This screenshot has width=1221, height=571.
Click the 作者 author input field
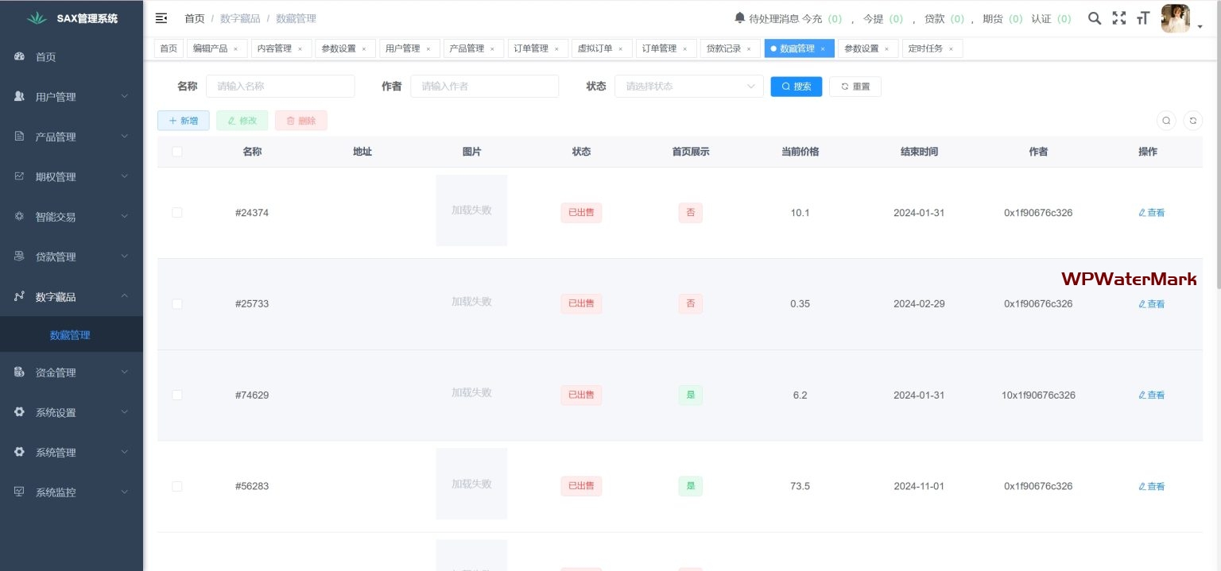coord(484,86)
